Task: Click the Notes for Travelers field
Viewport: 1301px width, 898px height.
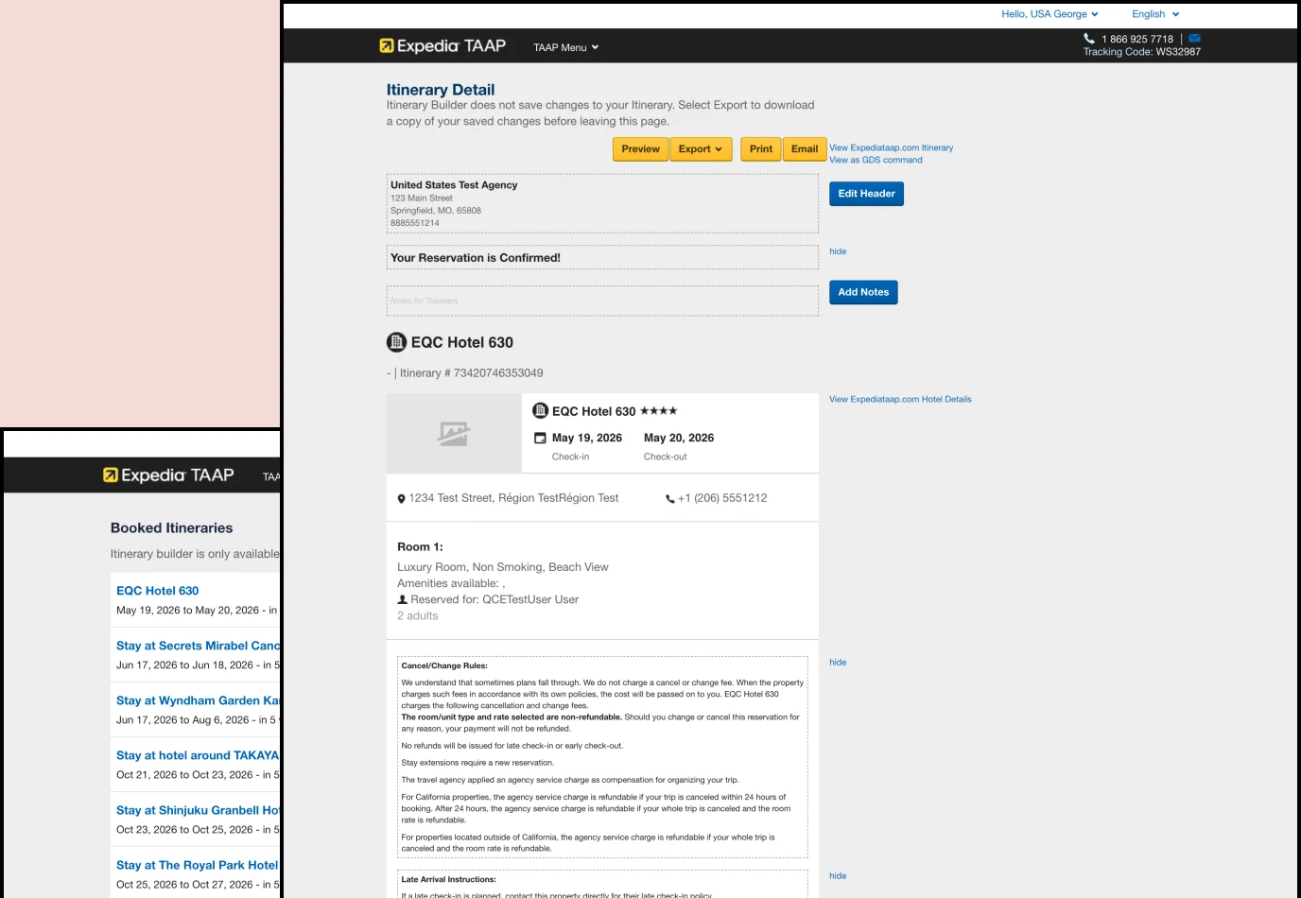Action: pos(602,301)
